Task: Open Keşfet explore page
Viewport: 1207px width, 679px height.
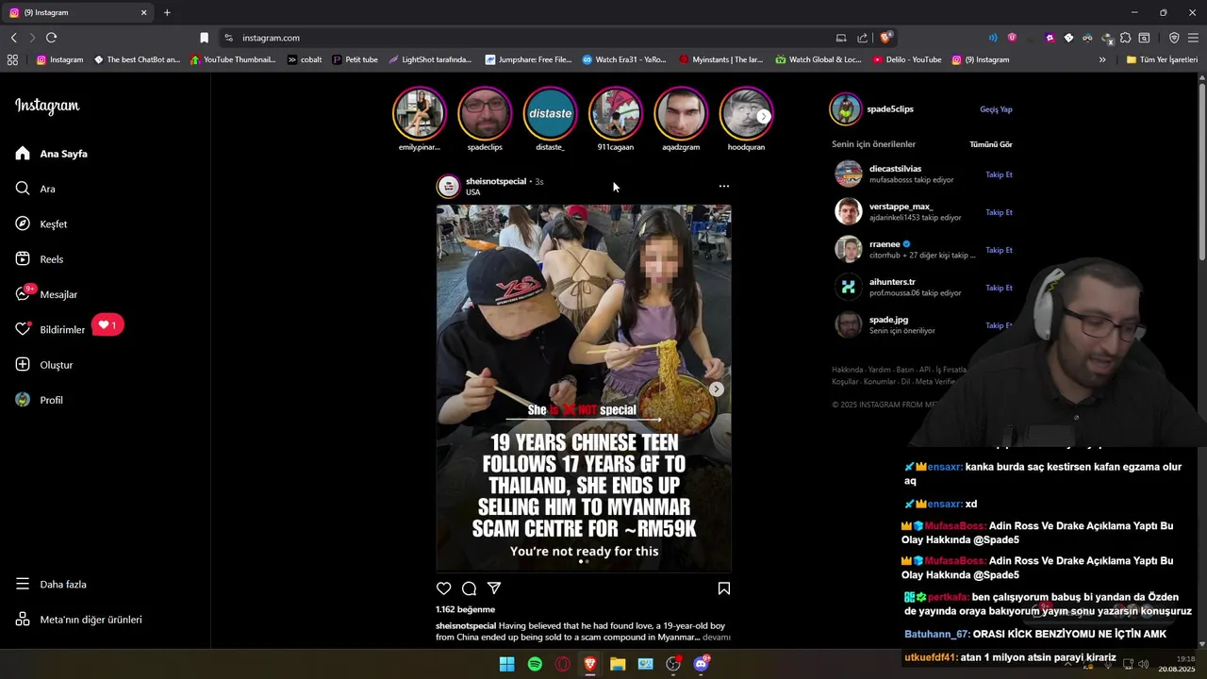Action: point(41,224)
